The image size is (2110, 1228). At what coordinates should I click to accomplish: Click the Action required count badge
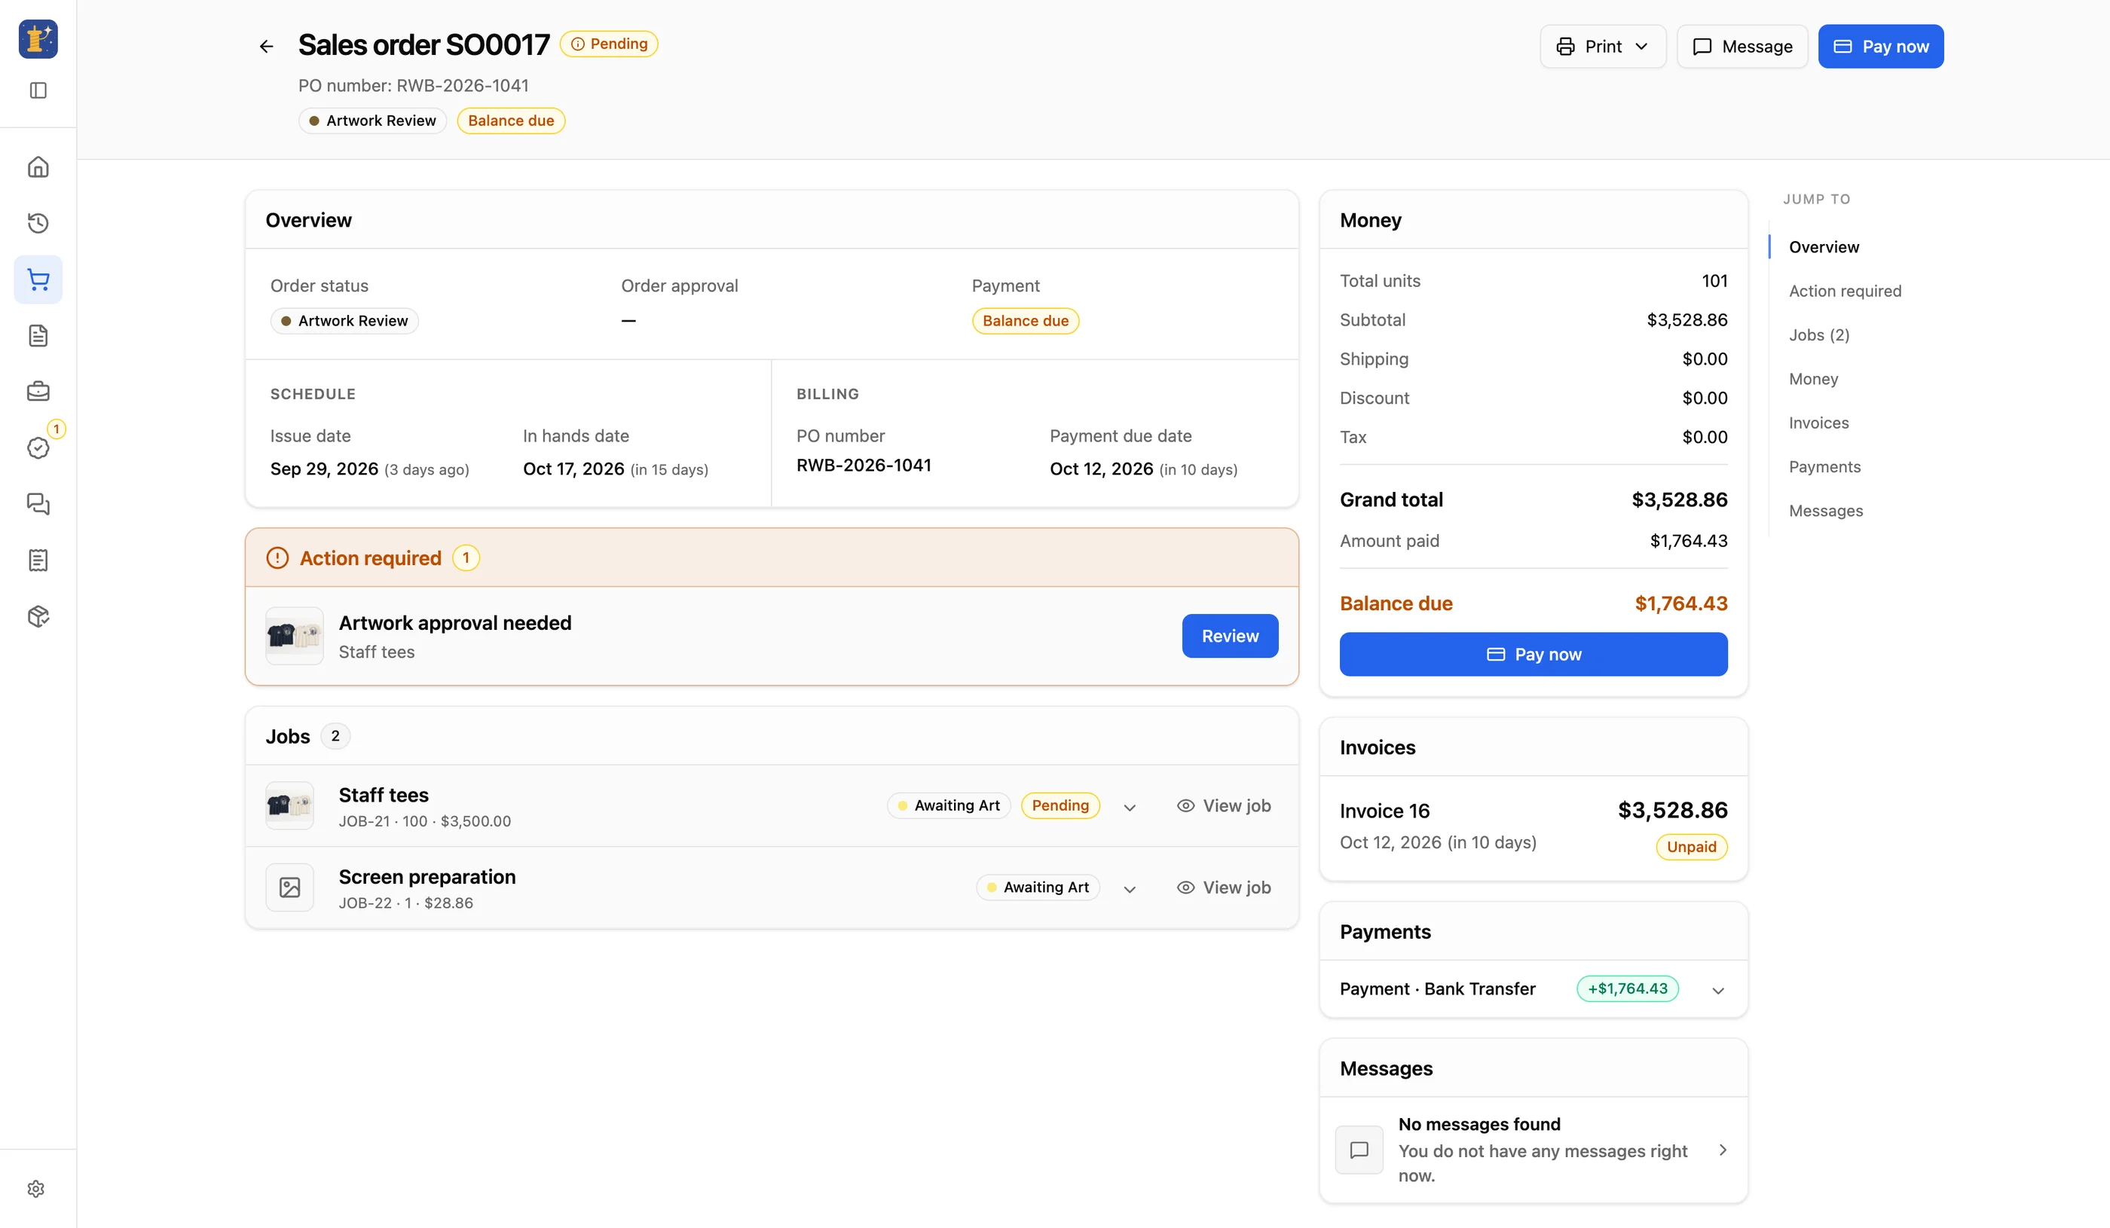(x=466, y=557)
